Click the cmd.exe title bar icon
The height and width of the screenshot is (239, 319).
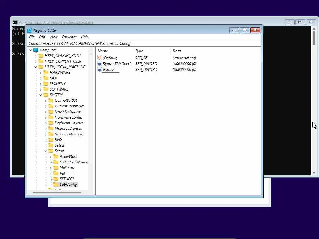pos(15,22)
